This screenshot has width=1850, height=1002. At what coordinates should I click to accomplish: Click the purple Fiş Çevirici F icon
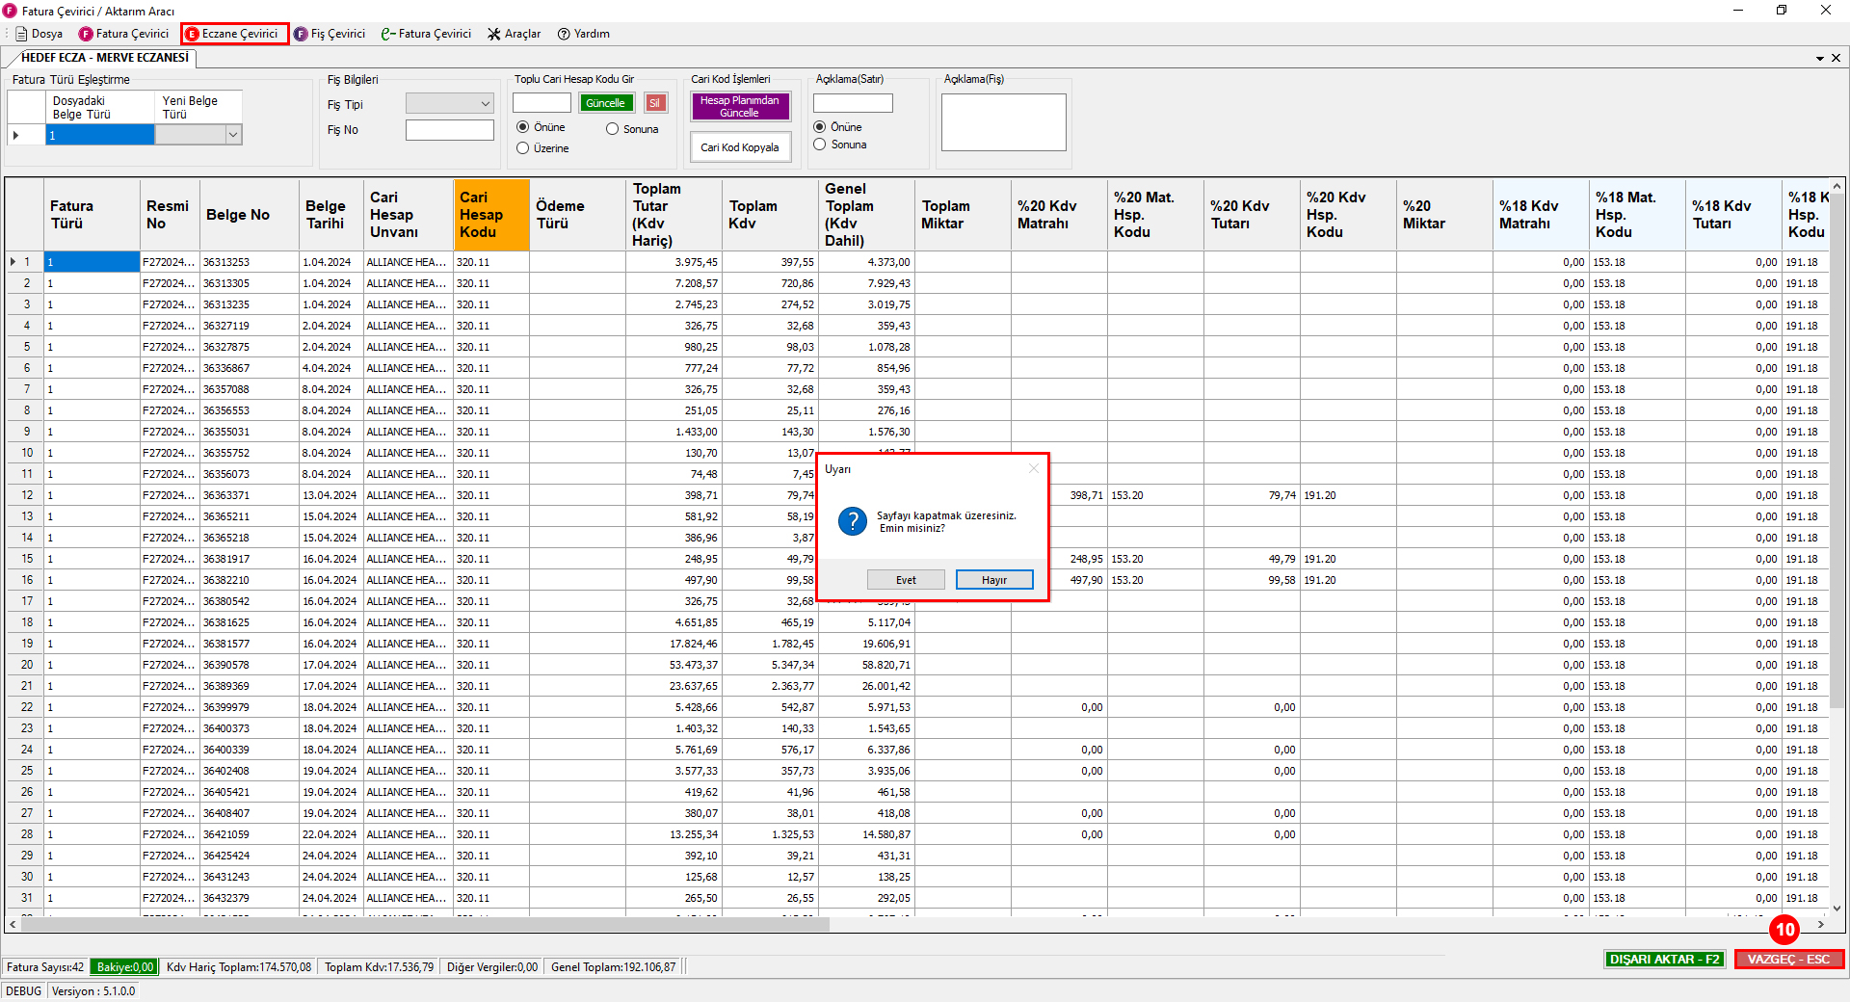pyautogui.click(x=301, y=34)
